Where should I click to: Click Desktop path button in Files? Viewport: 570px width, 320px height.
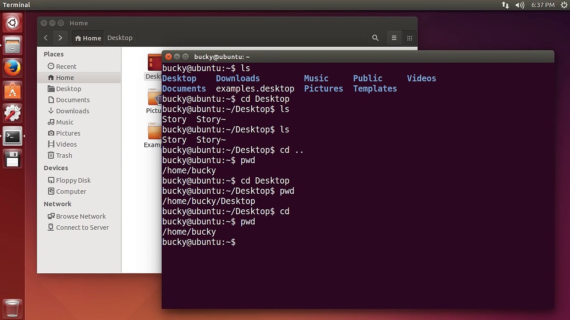pyautogui.click(x=120, y=38)
